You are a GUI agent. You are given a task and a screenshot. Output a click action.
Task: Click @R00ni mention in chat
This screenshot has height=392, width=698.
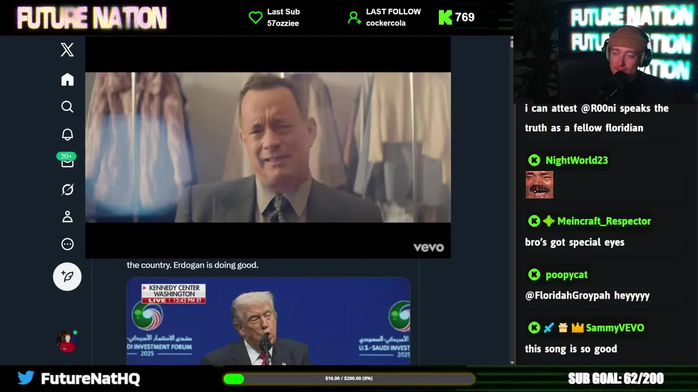point(598,108)
